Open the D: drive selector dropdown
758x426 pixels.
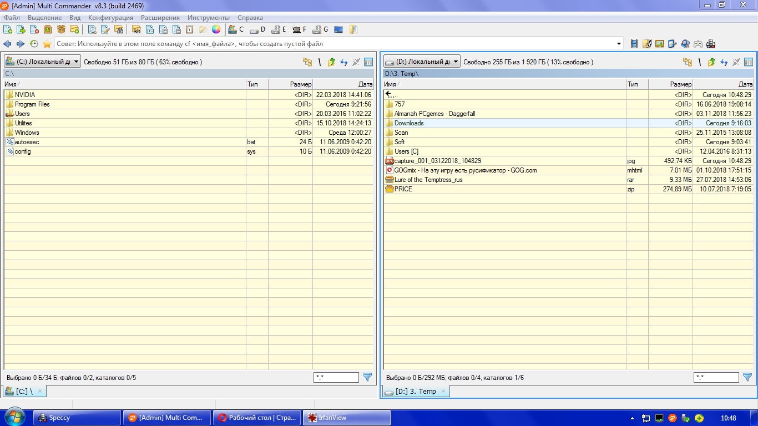point(422,62)
